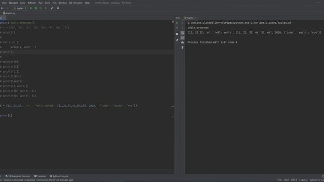324x182 pixels.
Task: Open the Window menu
Action: (63, 3)
